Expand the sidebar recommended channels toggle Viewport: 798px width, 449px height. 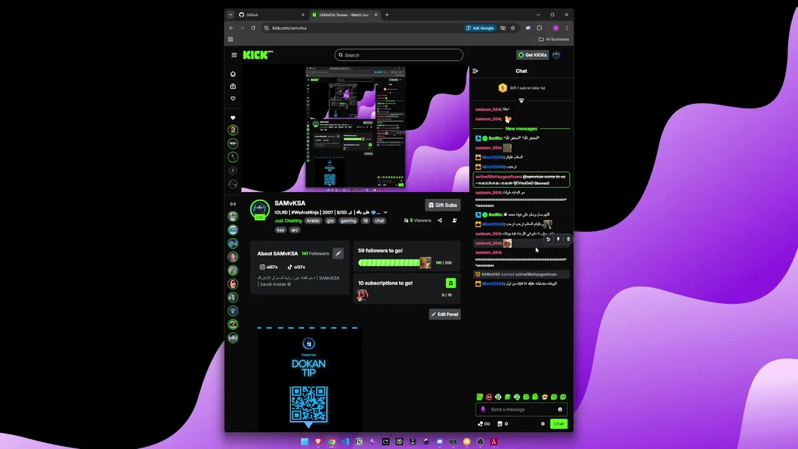click(x=233, y=204)
